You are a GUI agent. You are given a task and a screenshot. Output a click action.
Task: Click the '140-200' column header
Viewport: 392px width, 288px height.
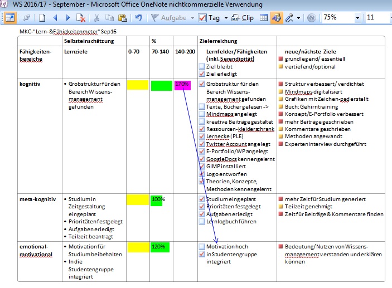coord(185,52)
